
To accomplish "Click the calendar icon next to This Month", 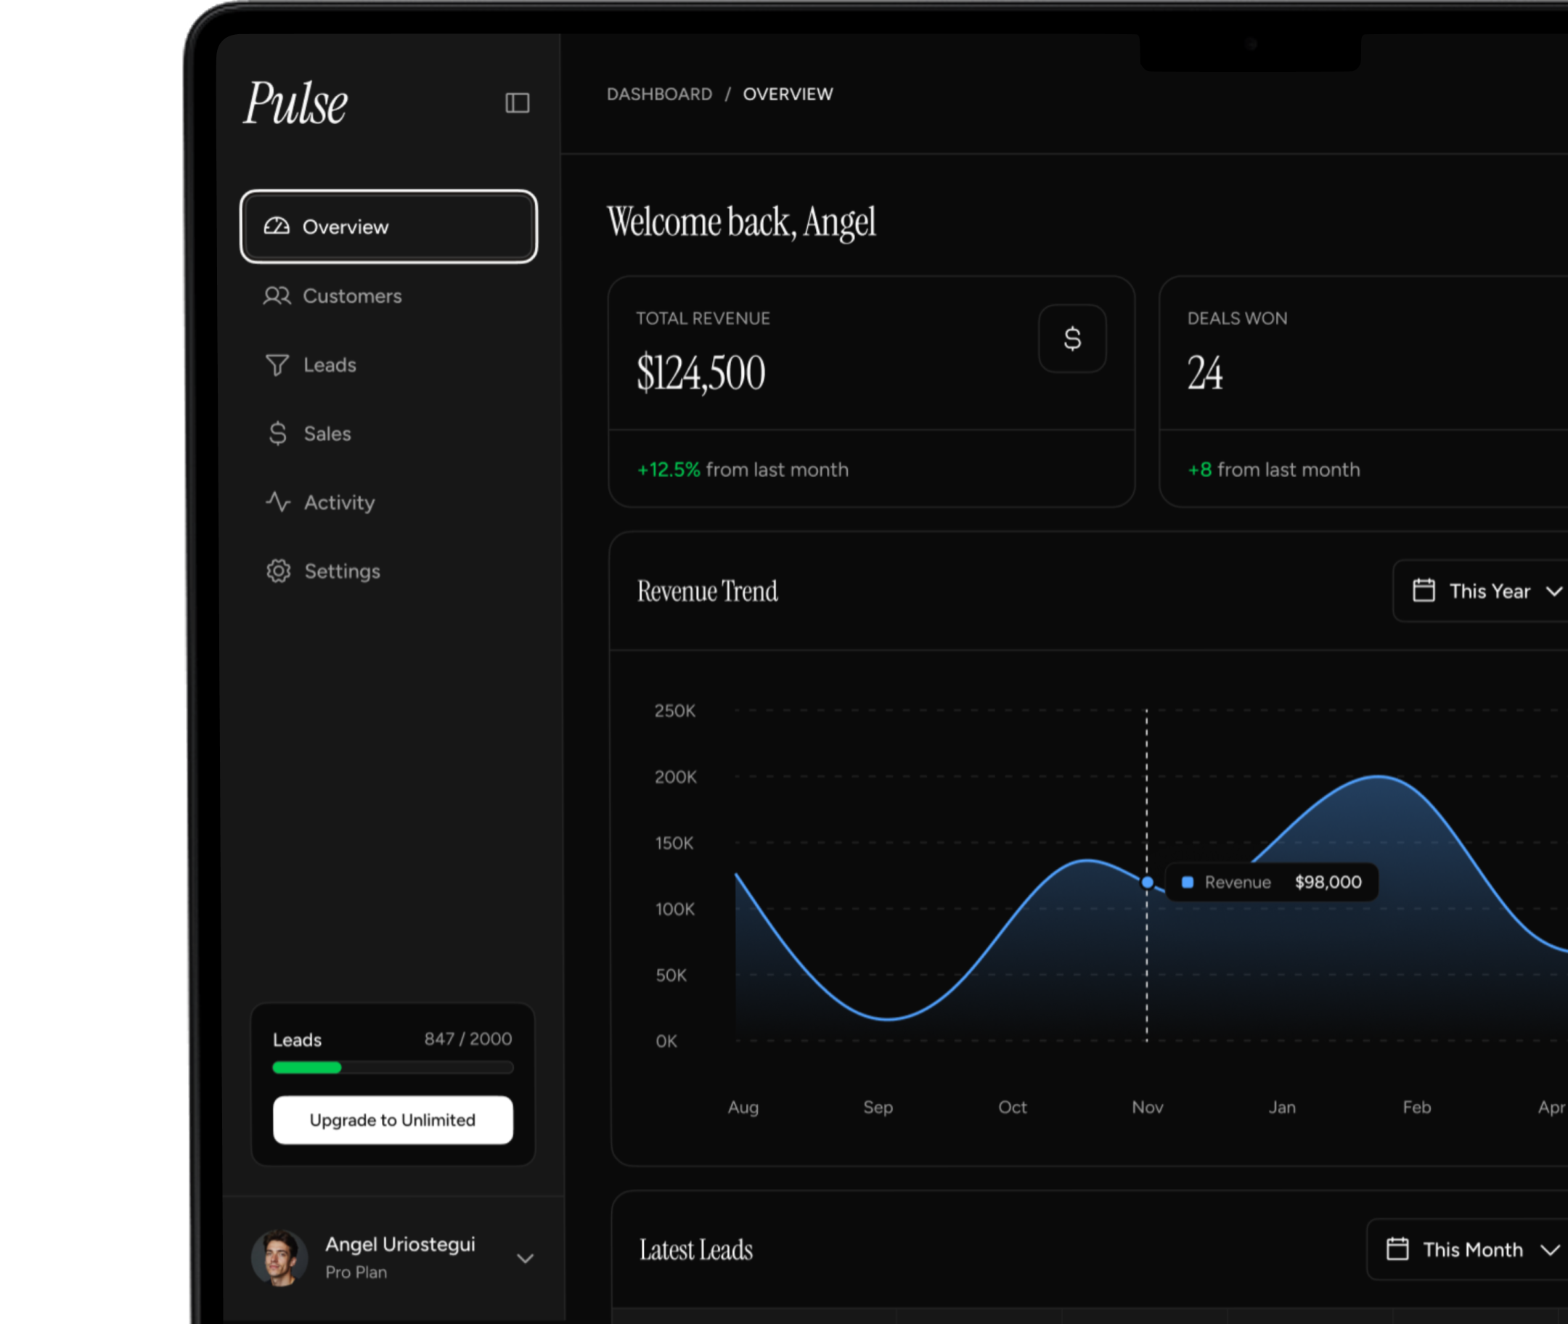I will click(x=1397, y=1249).
